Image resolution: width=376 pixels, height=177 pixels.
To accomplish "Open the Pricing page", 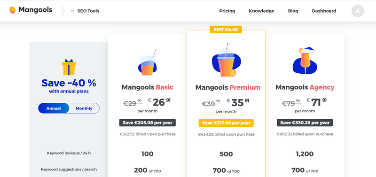I will tap(227, 11).
